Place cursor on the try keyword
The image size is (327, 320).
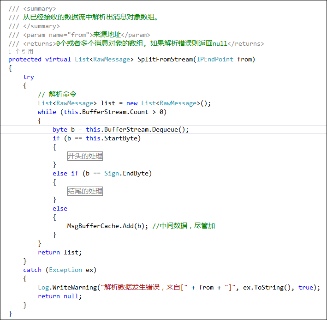click(x=29, y=77)
